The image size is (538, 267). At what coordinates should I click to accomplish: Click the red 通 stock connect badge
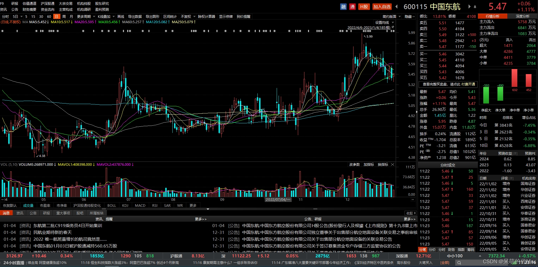tap(352, 7)
